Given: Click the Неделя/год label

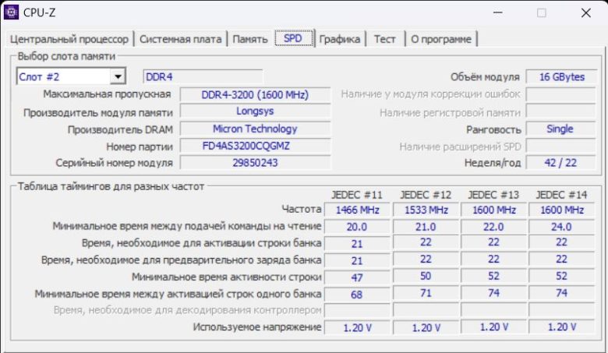Looking at the screenshot, I should [493, 163].
